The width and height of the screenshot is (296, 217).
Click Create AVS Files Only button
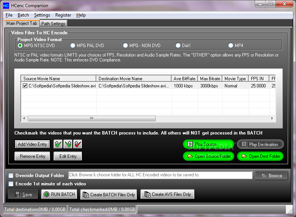point(167,194)
